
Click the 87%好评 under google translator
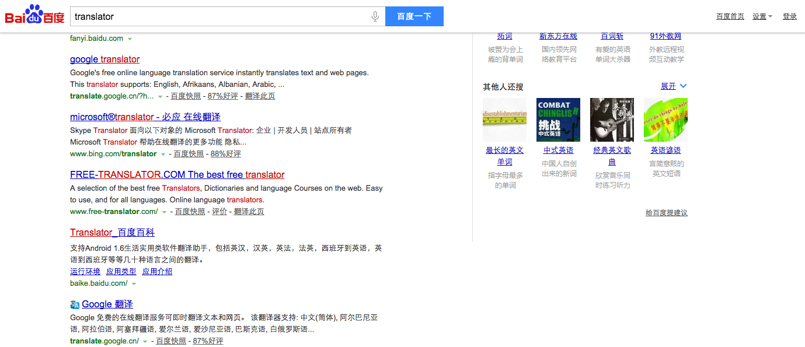(x=223, y=96)
